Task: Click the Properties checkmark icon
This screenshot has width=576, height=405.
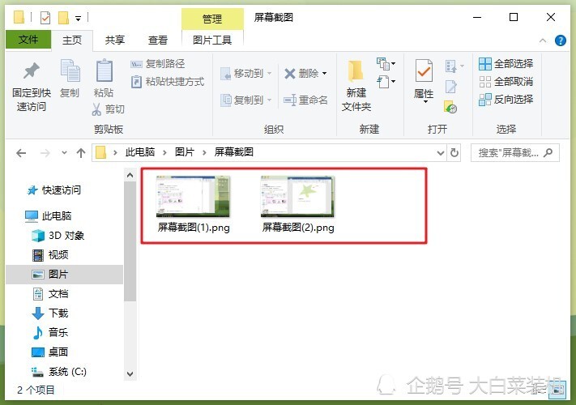Action: [424, 70]
